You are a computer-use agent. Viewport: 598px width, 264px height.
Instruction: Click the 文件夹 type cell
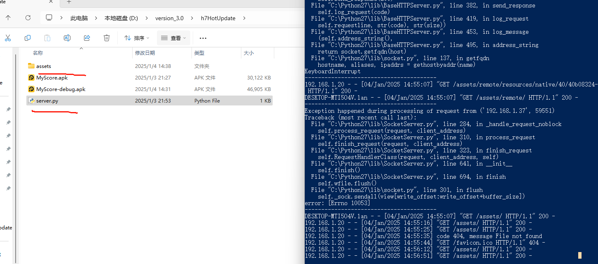coord(202,66)
